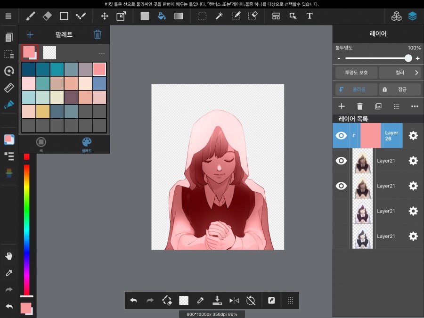Select the Gradient tool
This screenshot has width=424, height=318.
[179, 16]
